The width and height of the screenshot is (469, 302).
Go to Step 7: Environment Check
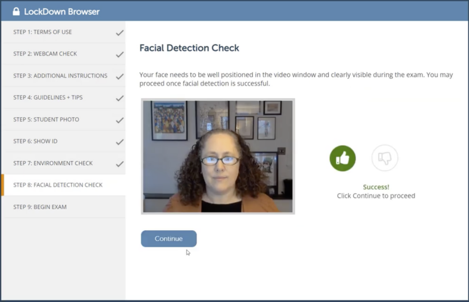click(63, 163)
